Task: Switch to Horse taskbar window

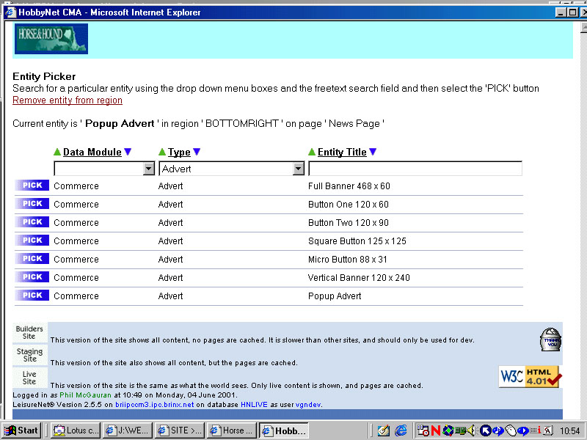Action: pyautogui.click(x=232, y=430)
